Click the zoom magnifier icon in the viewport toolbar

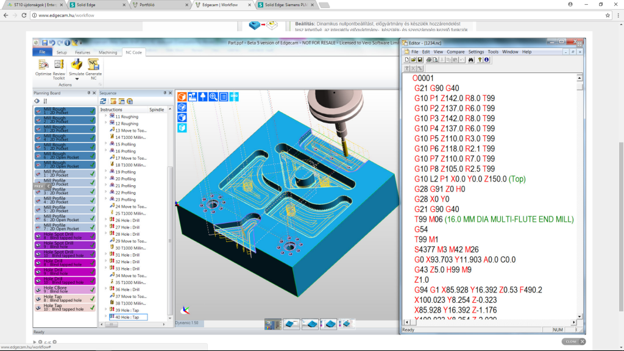[x=213, y=97]
